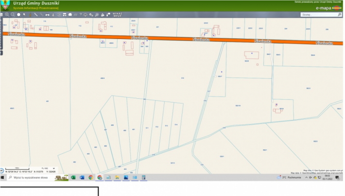The image size is (345, 196).
Task: Expand the PL-1992 coordinate system dropdown
Action: [53, 168]
